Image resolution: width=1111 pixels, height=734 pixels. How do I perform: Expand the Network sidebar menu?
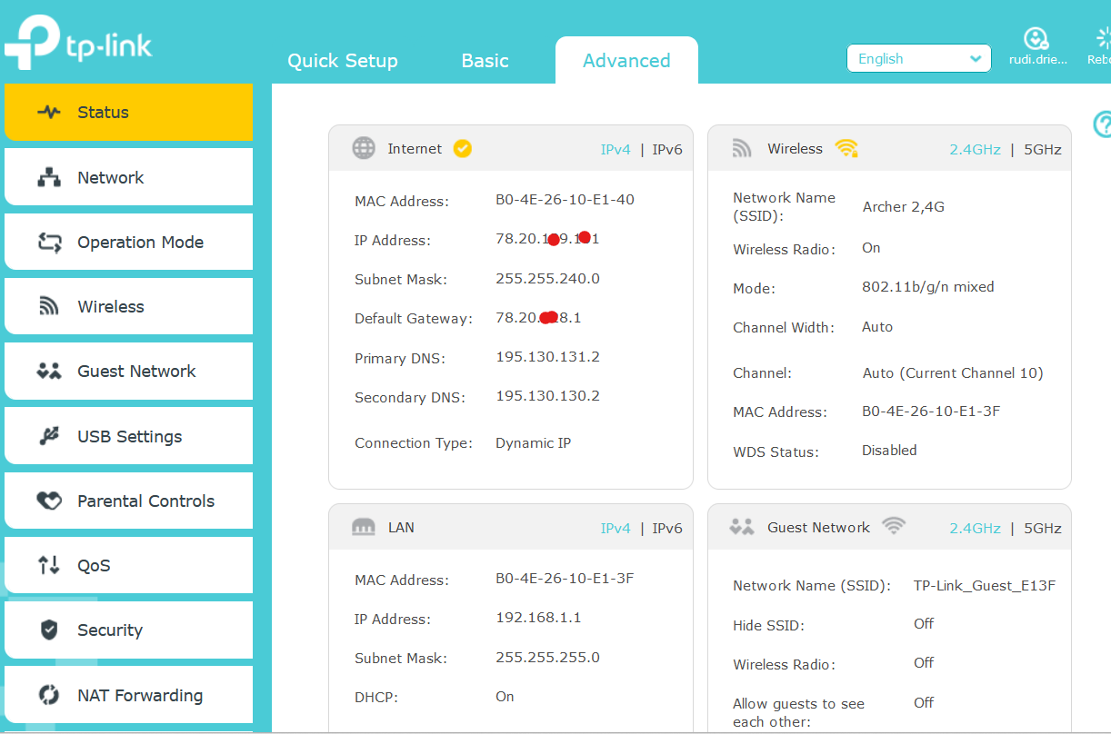click(128, 177)
